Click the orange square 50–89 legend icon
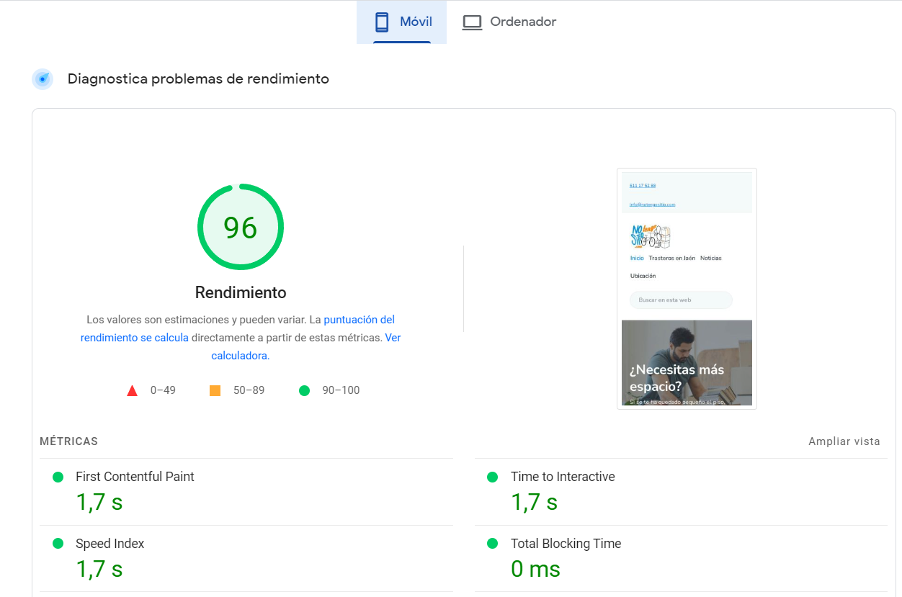The height and width of the screenshot is (597, 902). click(215, 390)
